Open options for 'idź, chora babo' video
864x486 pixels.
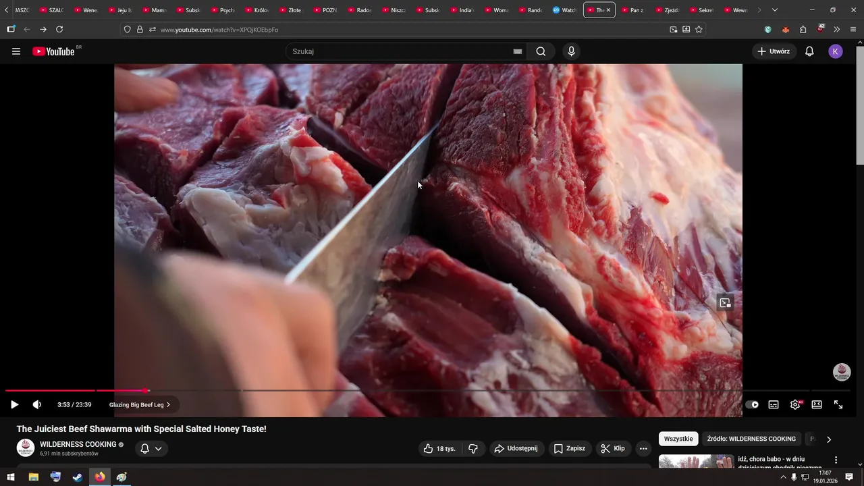coord(836,460)
